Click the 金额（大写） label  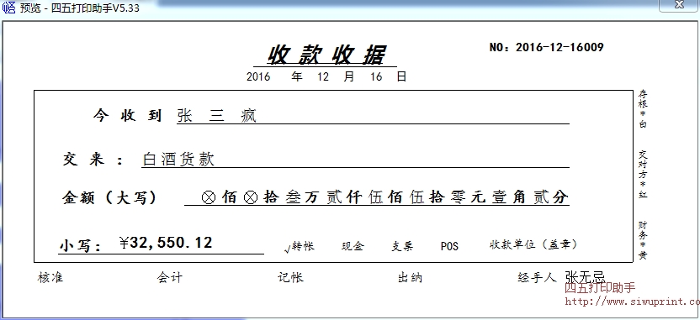coord(109,197)
